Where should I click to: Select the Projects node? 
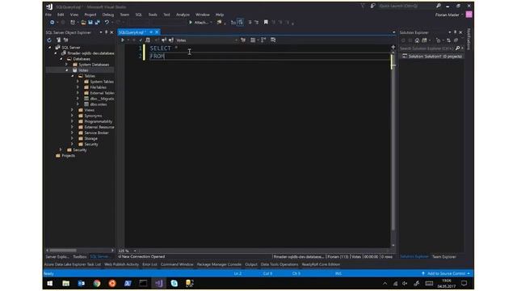point(68,155)
